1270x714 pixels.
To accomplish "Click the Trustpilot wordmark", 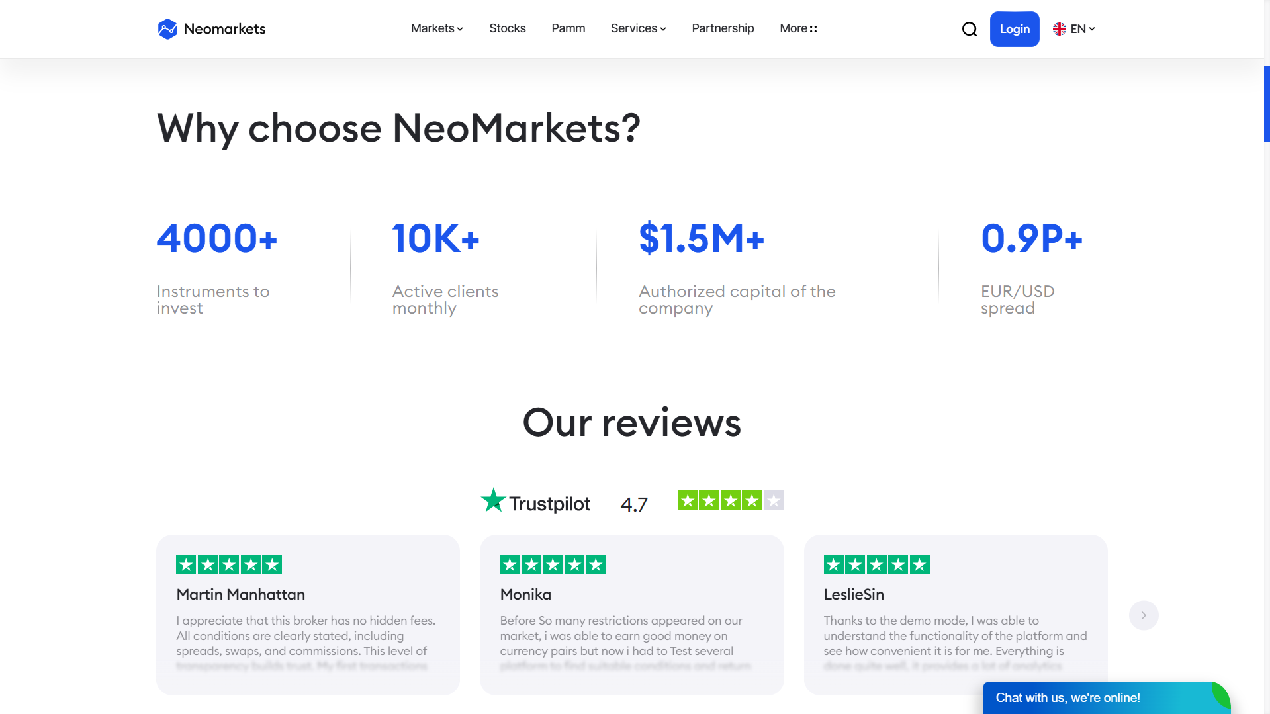I will [549, 504].
